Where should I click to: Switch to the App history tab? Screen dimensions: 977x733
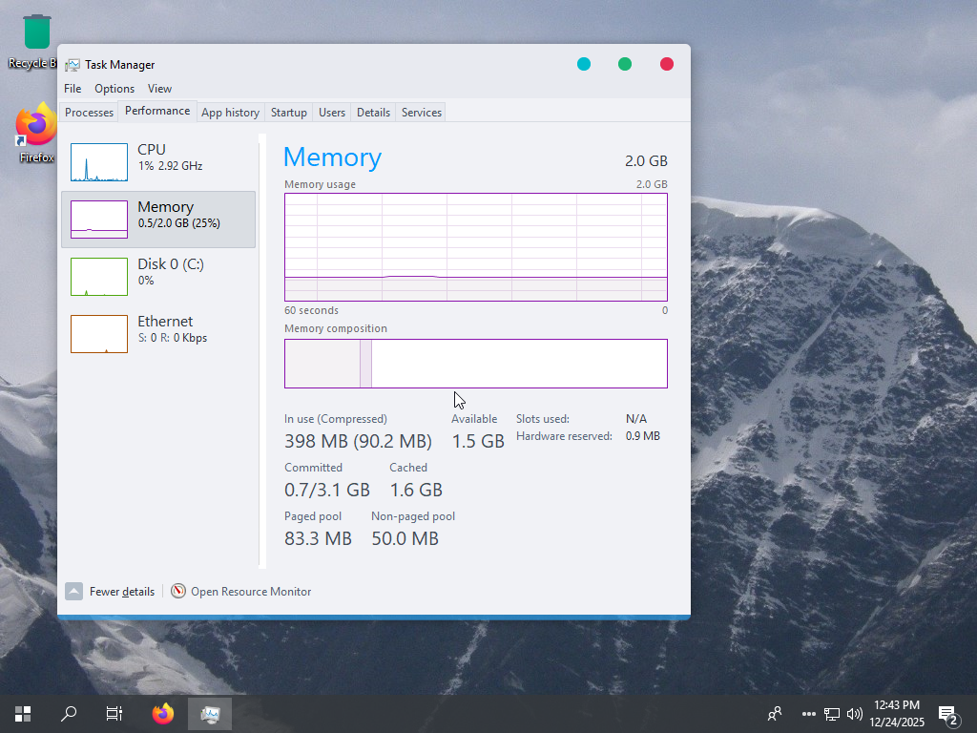point(230,113)
